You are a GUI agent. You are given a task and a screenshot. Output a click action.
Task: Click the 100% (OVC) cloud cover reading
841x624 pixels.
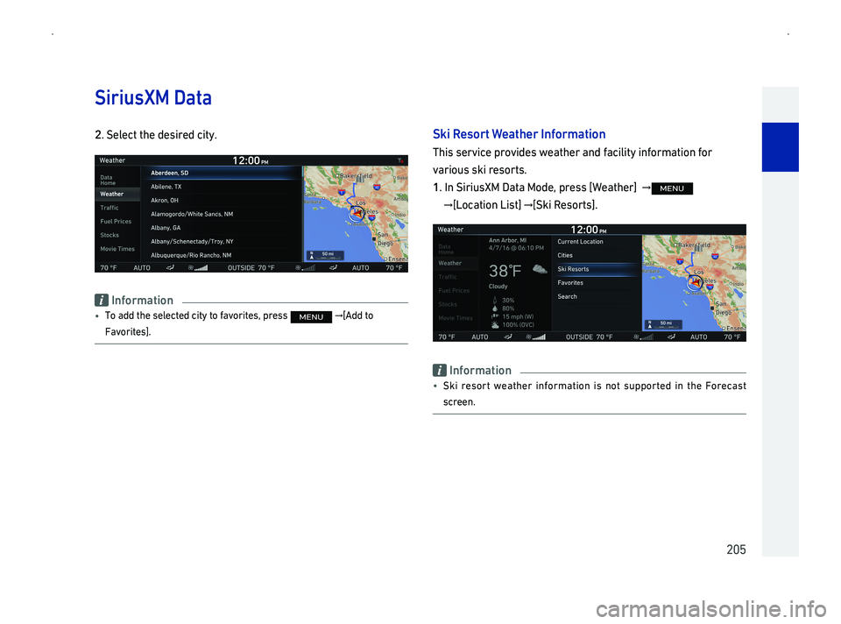click(518, 325)
